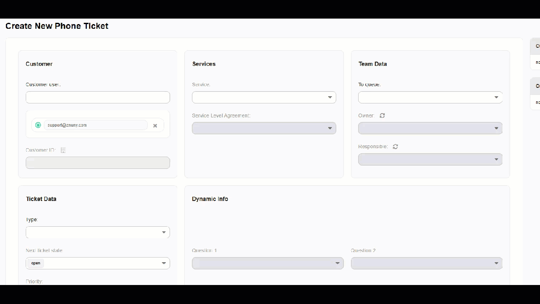Click the refresh icon beside Owner
Screen dimensions: 540x304
tap(382, 116)
